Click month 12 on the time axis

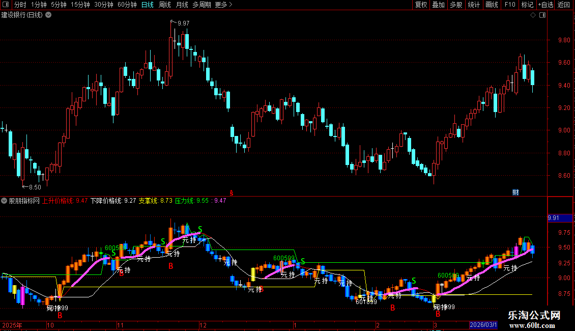pyautogui.click(x=203, y=325)
